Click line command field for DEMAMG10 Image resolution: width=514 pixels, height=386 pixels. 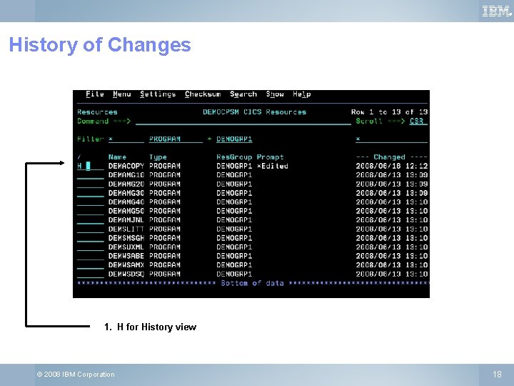click(x=90, y=175)
